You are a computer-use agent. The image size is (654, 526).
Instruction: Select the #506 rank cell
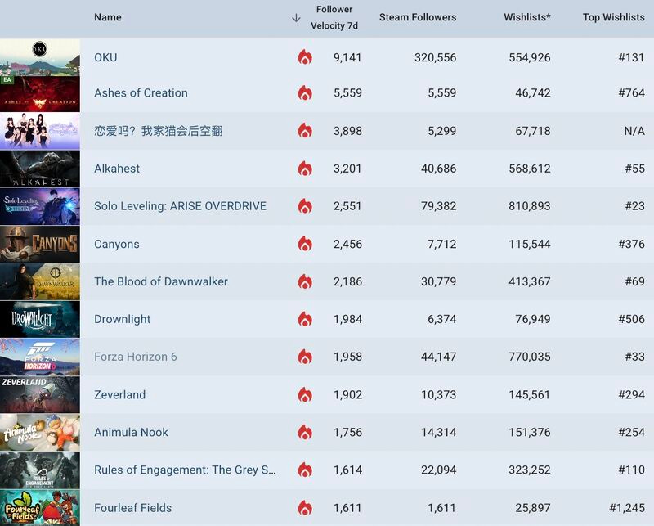coord(631,319)
